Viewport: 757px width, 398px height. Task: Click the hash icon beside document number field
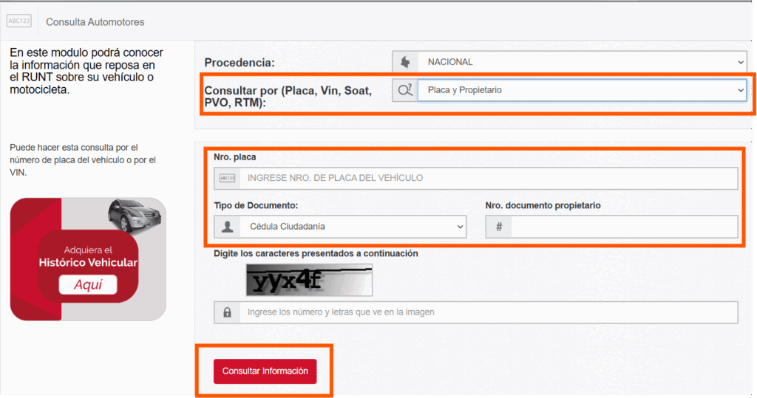tap(499, 227)
